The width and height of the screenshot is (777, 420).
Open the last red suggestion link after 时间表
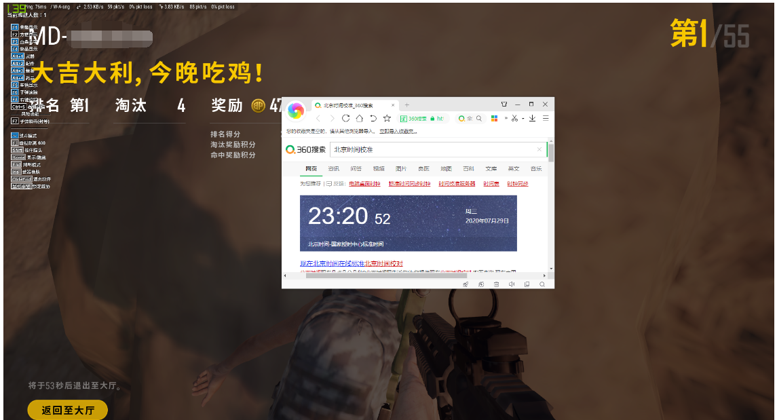coord(517,184)
